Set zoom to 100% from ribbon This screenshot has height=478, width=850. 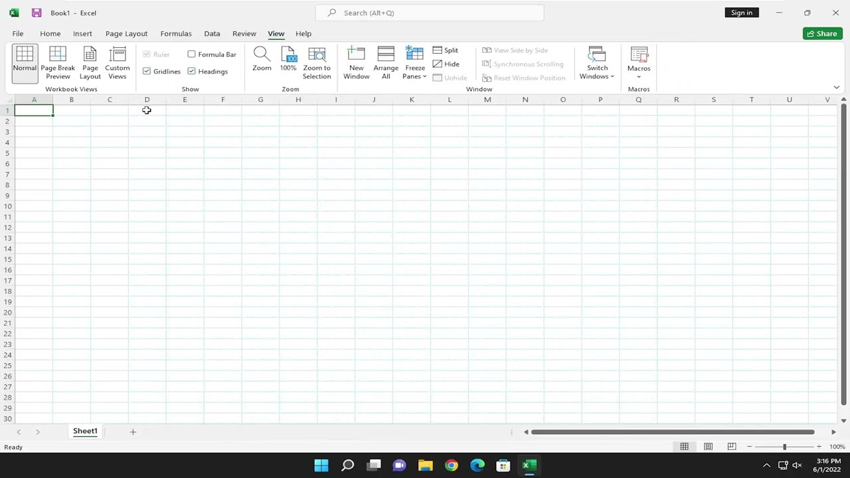click(x=288, y=60)
